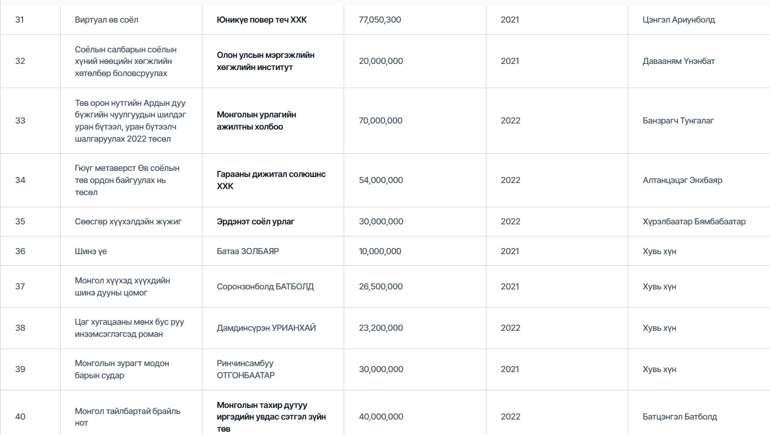
Task: Select row number 33 cell
Action: (20, 121)
